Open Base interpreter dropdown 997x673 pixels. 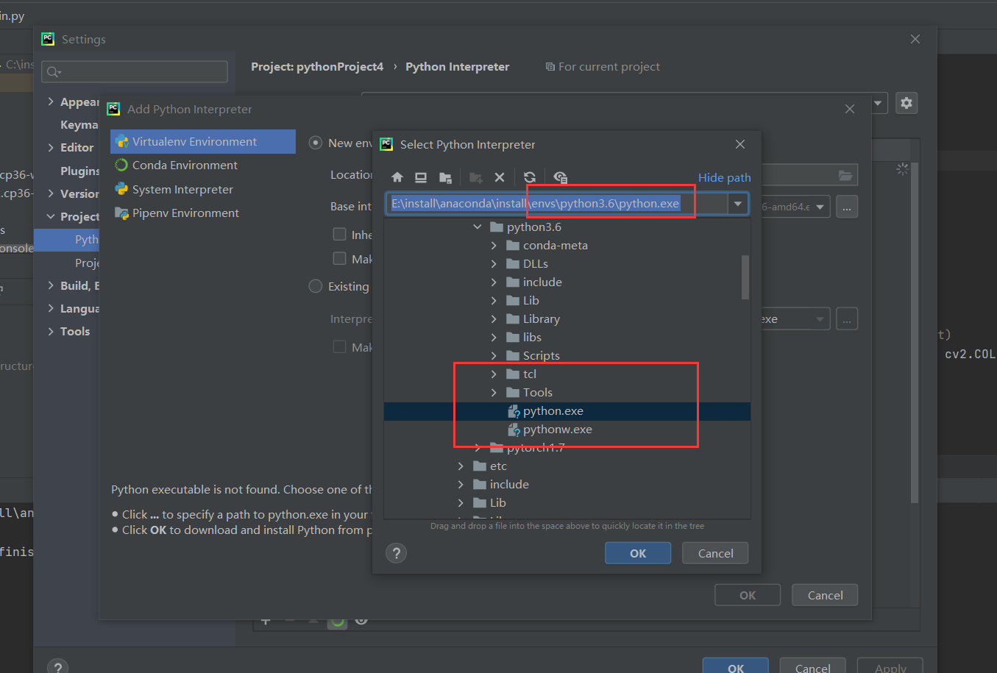(x=820, y=207)
